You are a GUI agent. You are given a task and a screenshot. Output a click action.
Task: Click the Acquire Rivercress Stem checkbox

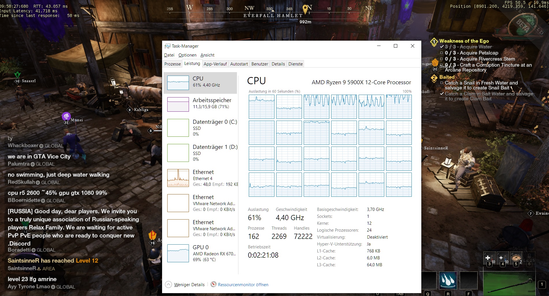(x=442, y=59)
